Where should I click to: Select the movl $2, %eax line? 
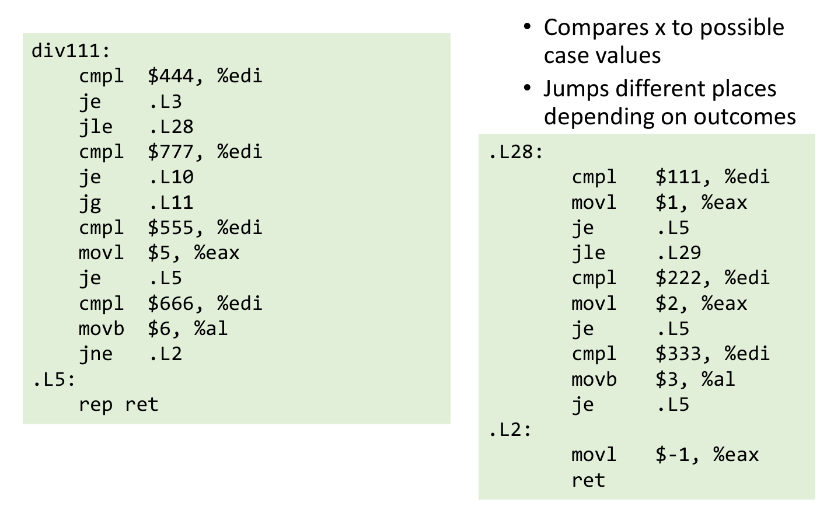[x=659, y=303]
